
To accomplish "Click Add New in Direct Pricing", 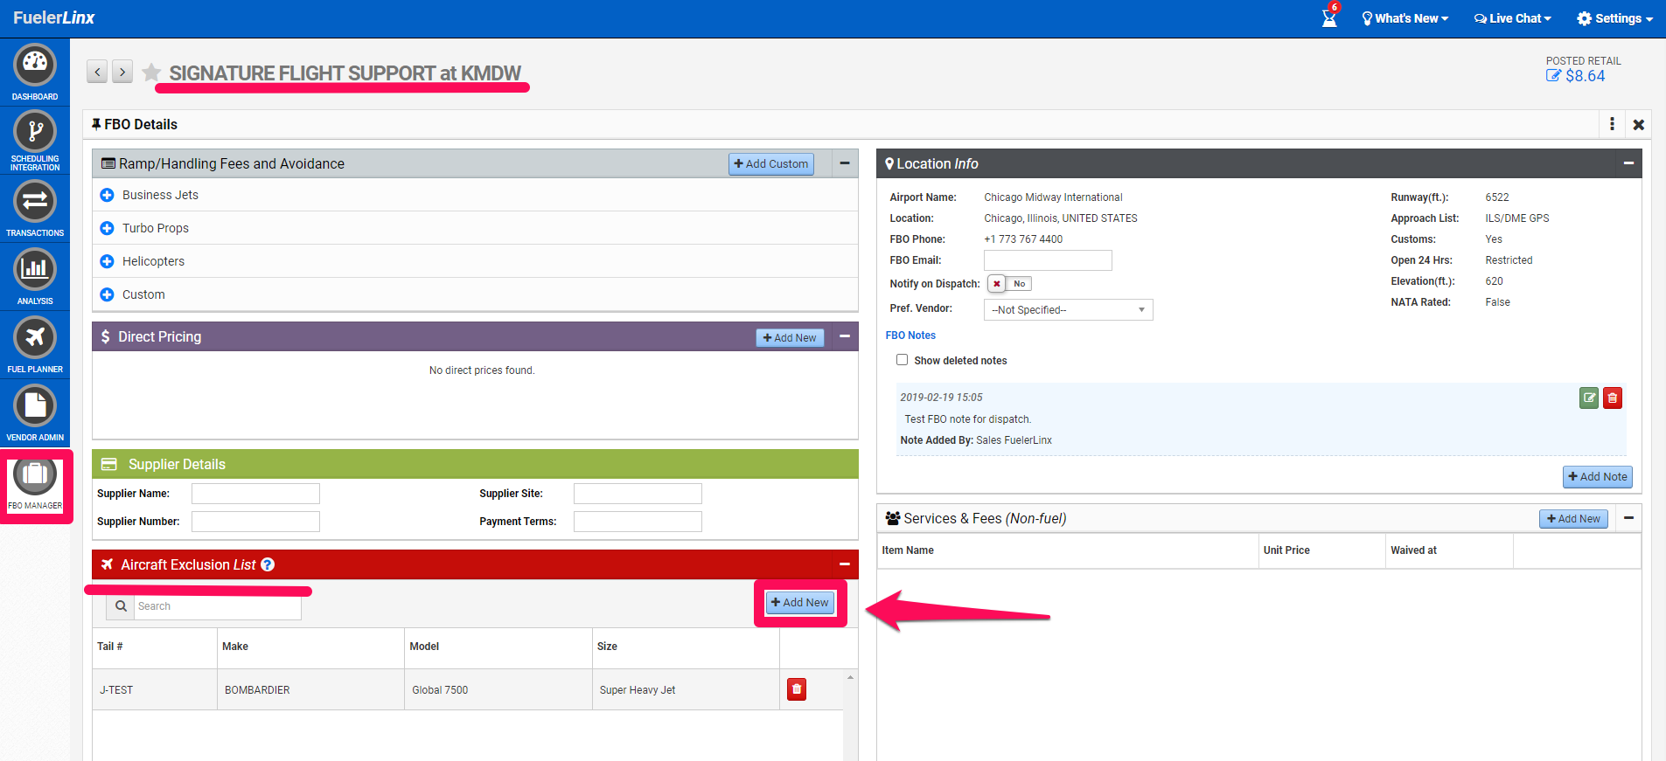I will click(x=790, y=337).
